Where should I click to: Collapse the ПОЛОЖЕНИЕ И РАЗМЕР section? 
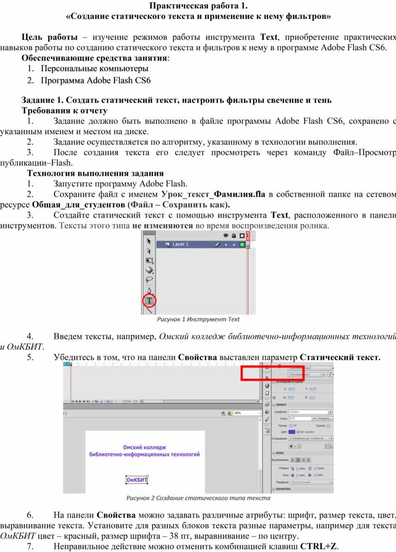point(274,381)
